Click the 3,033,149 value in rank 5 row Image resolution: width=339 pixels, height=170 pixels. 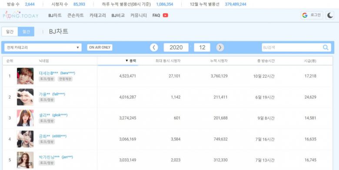point(127,160)
